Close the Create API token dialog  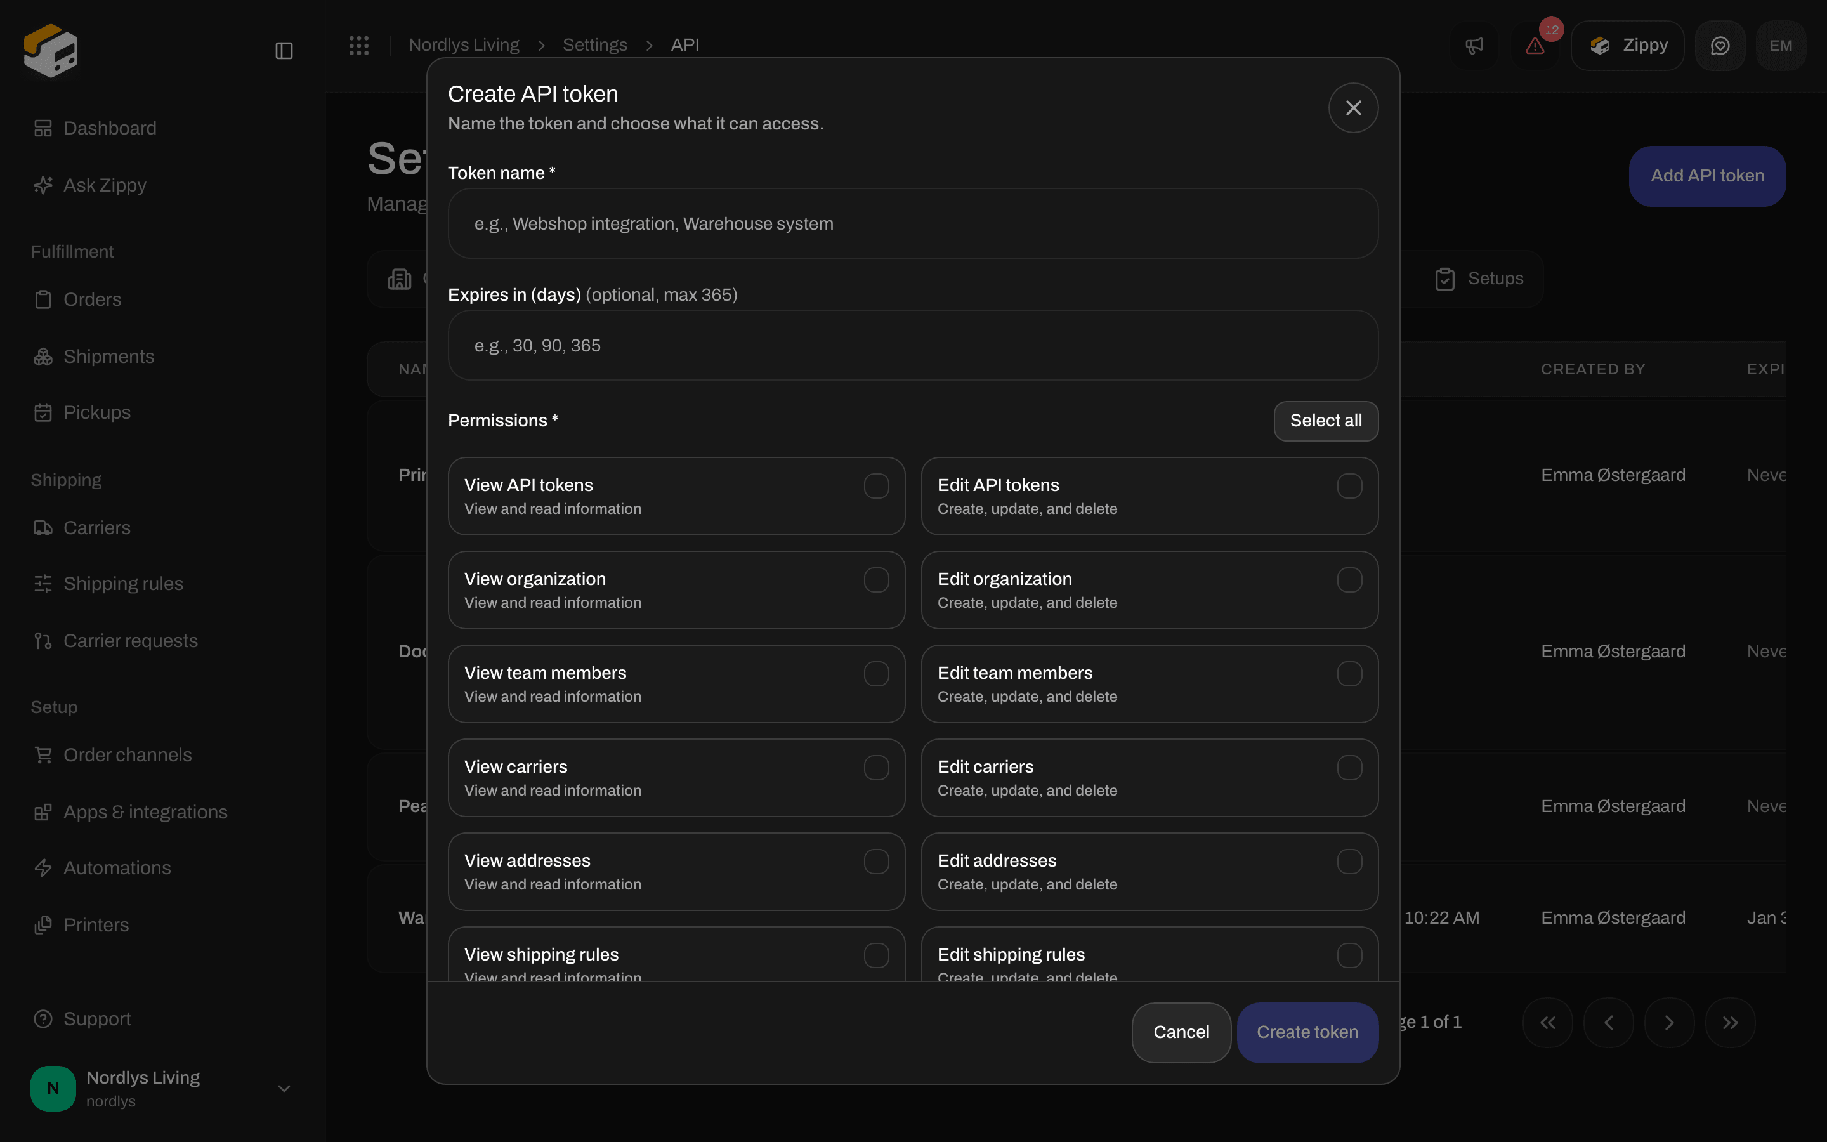1353,108
